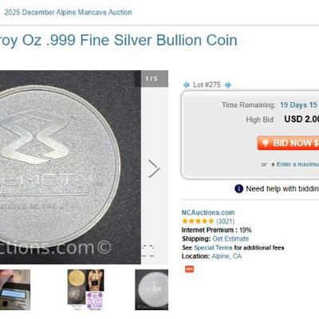The image size is (319, 319).
Task: Go to next lot using right arrow
Action: point(228,85)
